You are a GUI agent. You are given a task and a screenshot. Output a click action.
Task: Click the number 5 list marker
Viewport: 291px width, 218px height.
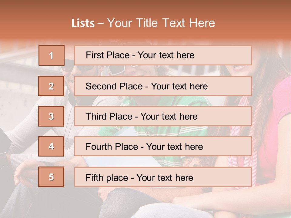point(52,177)
